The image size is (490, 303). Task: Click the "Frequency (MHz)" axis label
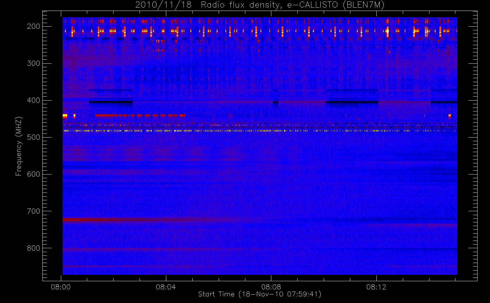click(x=19, y=146)
